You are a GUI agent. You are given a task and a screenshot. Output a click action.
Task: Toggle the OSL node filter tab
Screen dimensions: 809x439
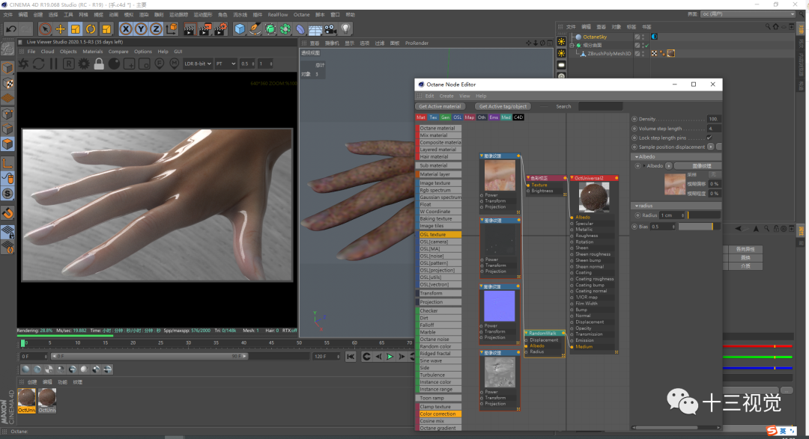tap(457, 117)
